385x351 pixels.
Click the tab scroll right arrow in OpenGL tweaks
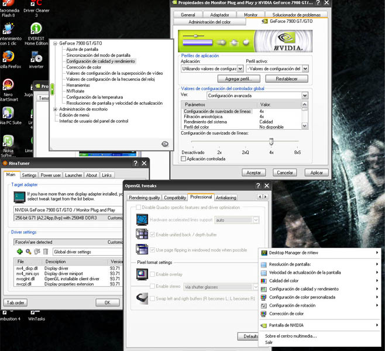click(265, 197)
